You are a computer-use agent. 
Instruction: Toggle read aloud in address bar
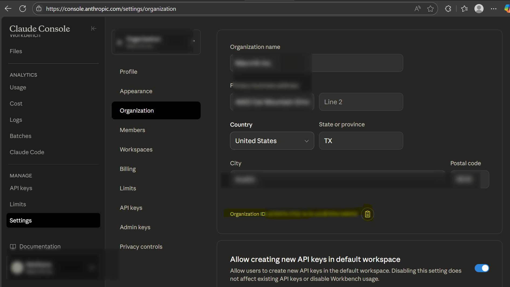coord(417,9)
